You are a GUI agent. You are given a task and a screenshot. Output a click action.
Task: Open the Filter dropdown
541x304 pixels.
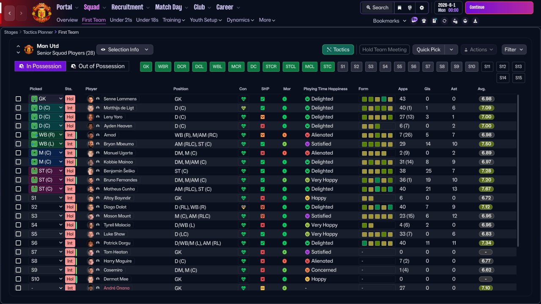click(x=514, y=49)
